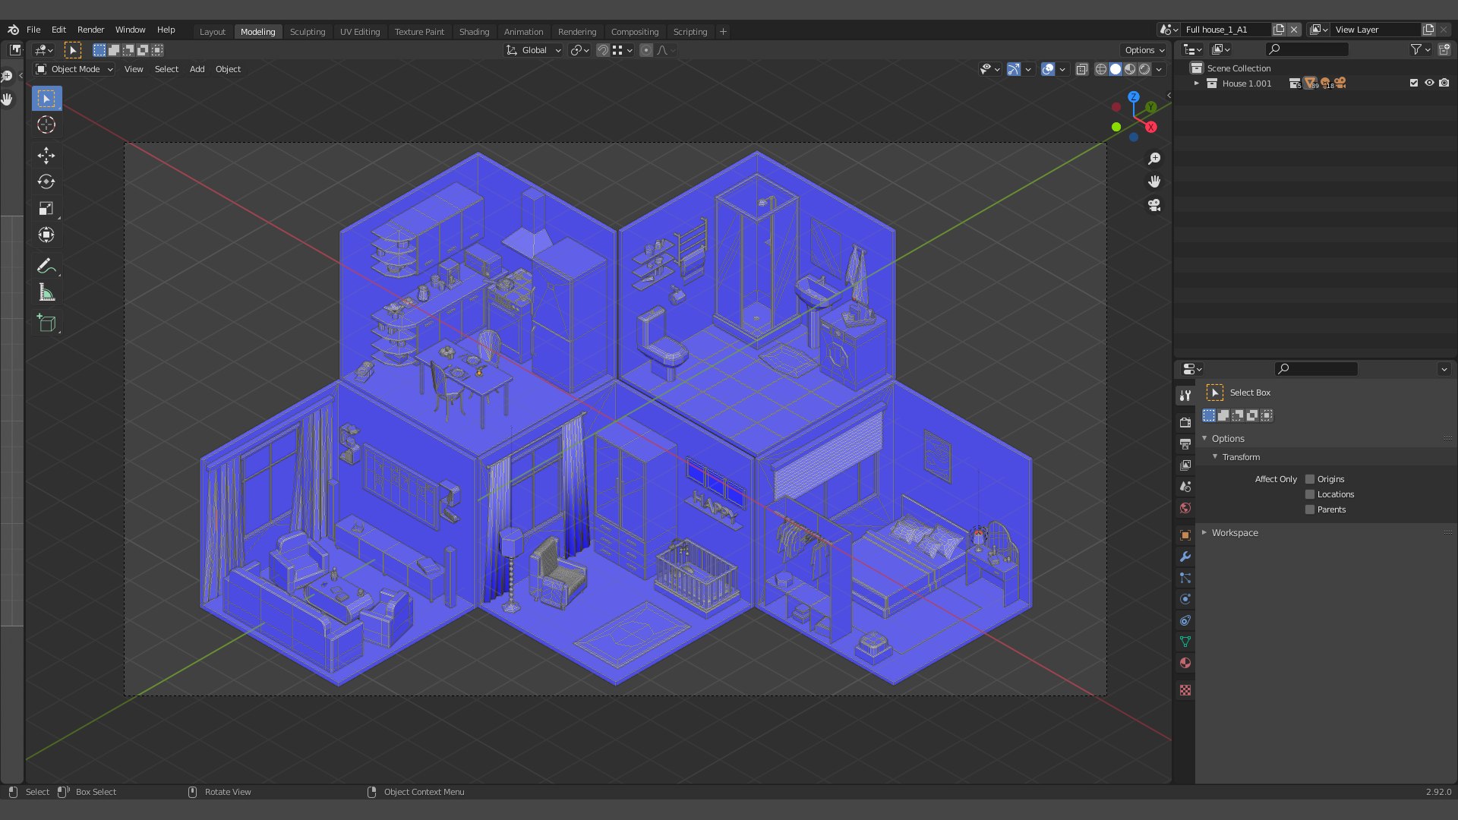The image size is (1458, 820).
Task: Select the Add Cube tool
Action: [x=46, y=323]
